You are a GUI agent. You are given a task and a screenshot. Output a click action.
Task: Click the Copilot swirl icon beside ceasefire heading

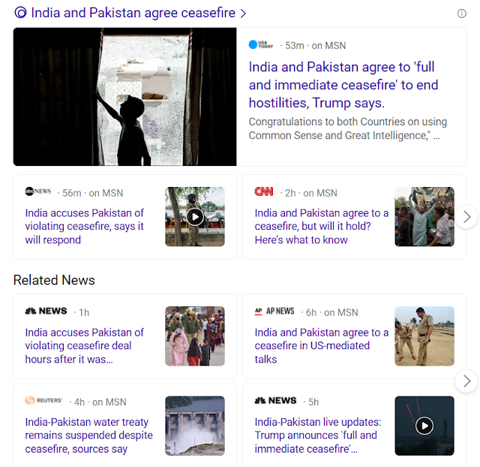21,13
